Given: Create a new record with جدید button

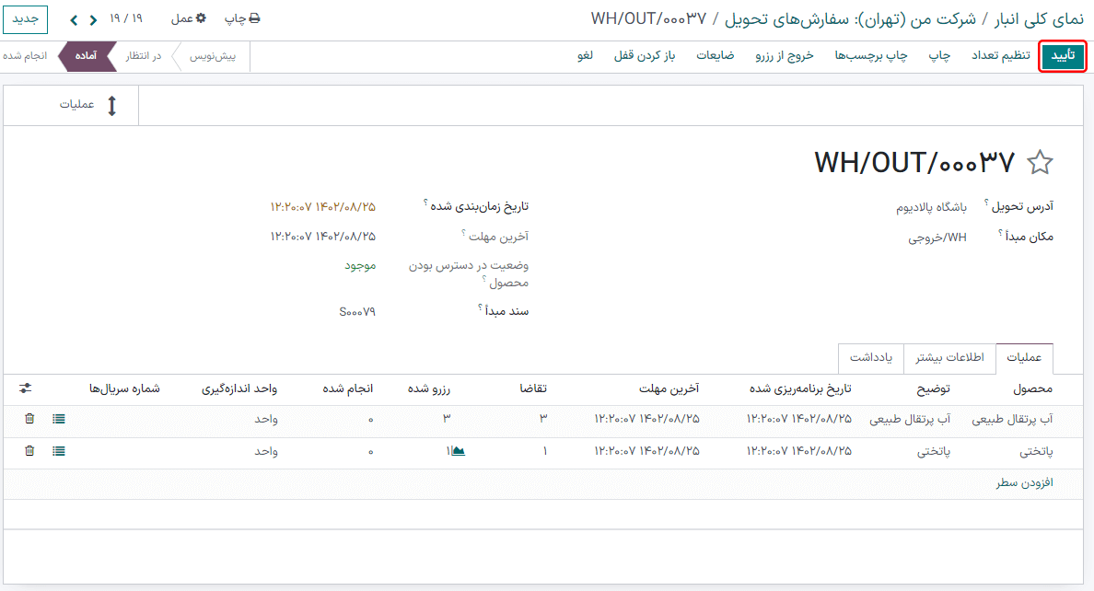Looking at the screenshot, I should click(x=25, y=18).
